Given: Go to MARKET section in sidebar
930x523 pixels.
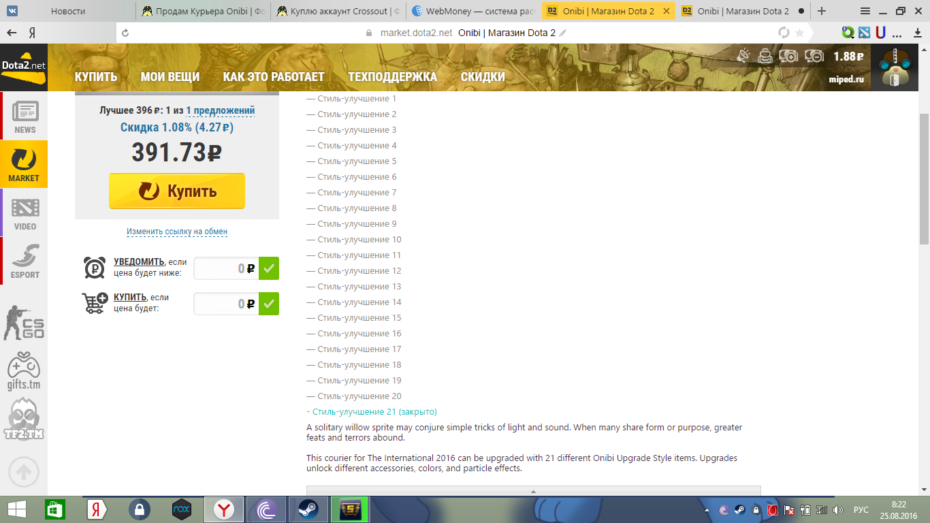Looking at the screenshot, I should (24, 164).
